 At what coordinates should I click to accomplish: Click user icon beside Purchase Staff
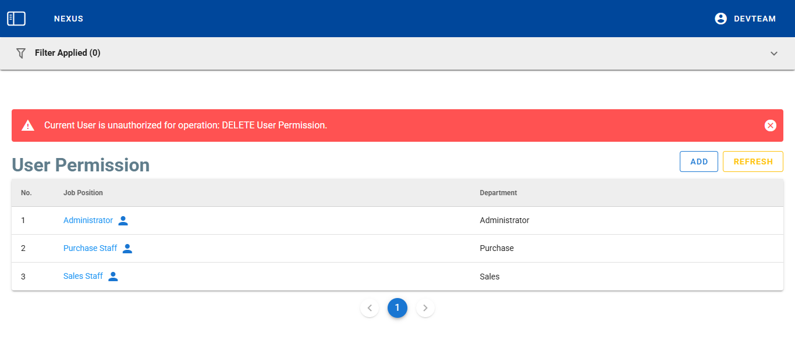click(x=127, y=249)
